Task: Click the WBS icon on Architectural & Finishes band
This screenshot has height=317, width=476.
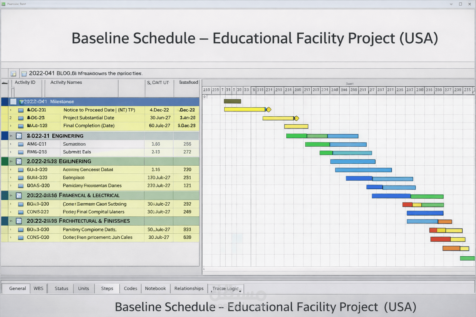Action: coord(19,221)
